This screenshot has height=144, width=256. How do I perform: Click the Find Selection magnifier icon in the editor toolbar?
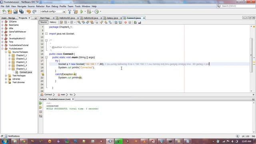[x=79, y=22]
